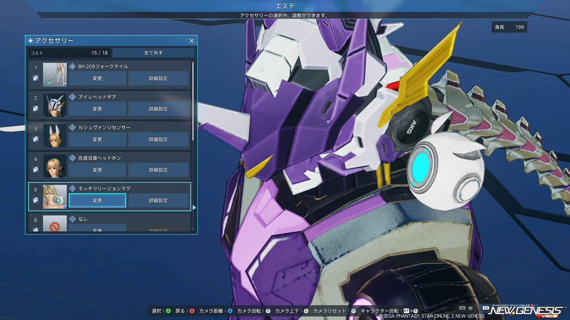
Task: Click cost badge 3 beside モッチリリージョンマグ
Action: 72,188
